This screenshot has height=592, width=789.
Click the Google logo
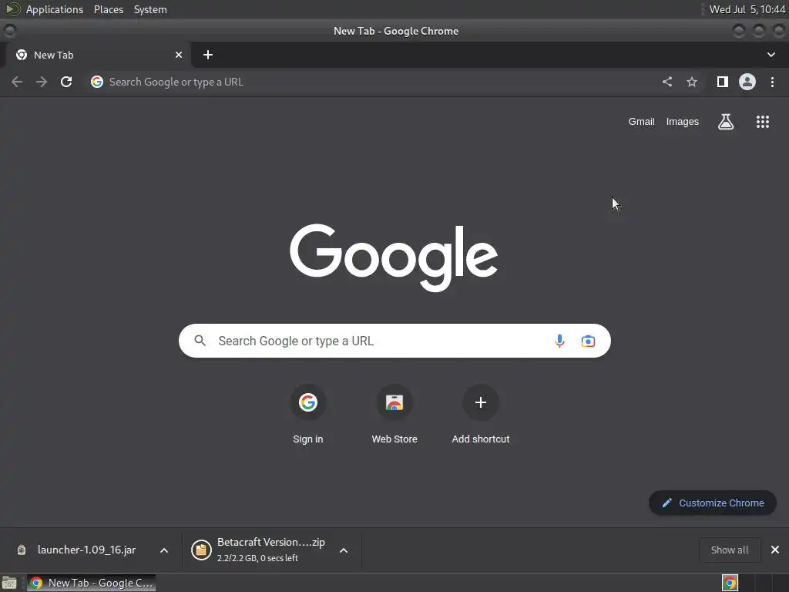click(394, 257)
